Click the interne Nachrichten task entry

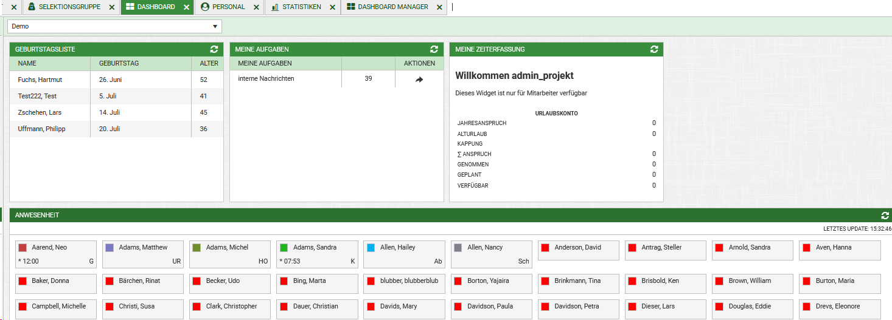point(266,78)
